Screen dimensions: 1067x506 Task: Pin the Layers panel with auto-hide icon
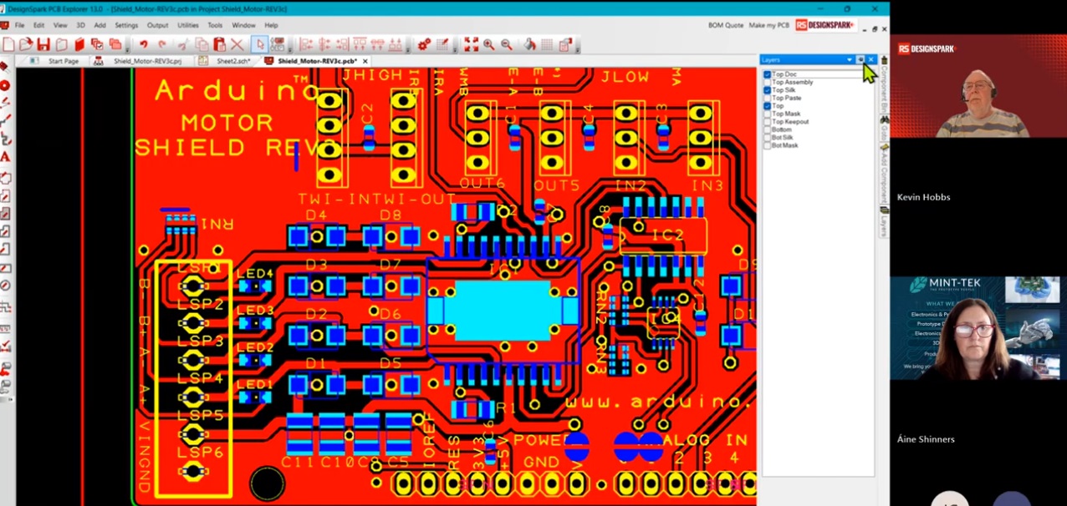860,59
